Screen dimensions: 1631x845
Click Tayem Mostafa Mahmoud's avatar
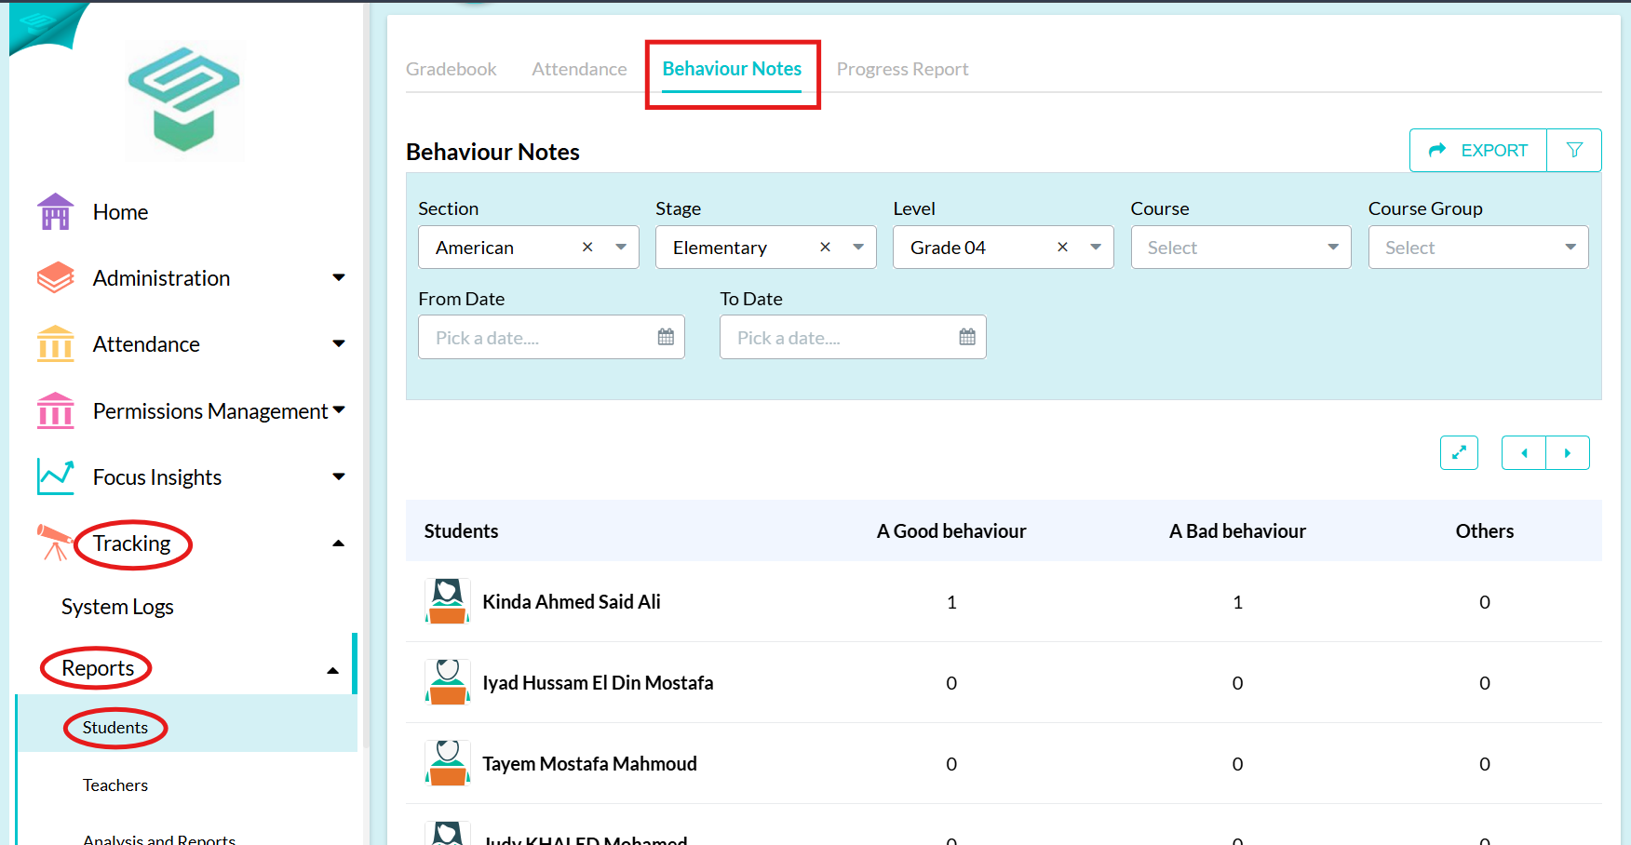click(x=448, y=763)
